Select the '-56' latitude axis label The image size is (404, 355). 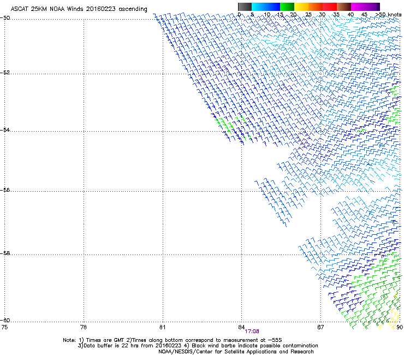(5, 190)
